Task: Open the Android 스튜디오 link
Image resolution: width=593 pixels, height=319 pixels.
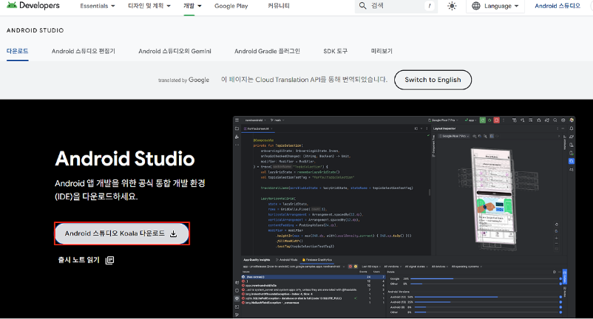Action: click(558, 6)
